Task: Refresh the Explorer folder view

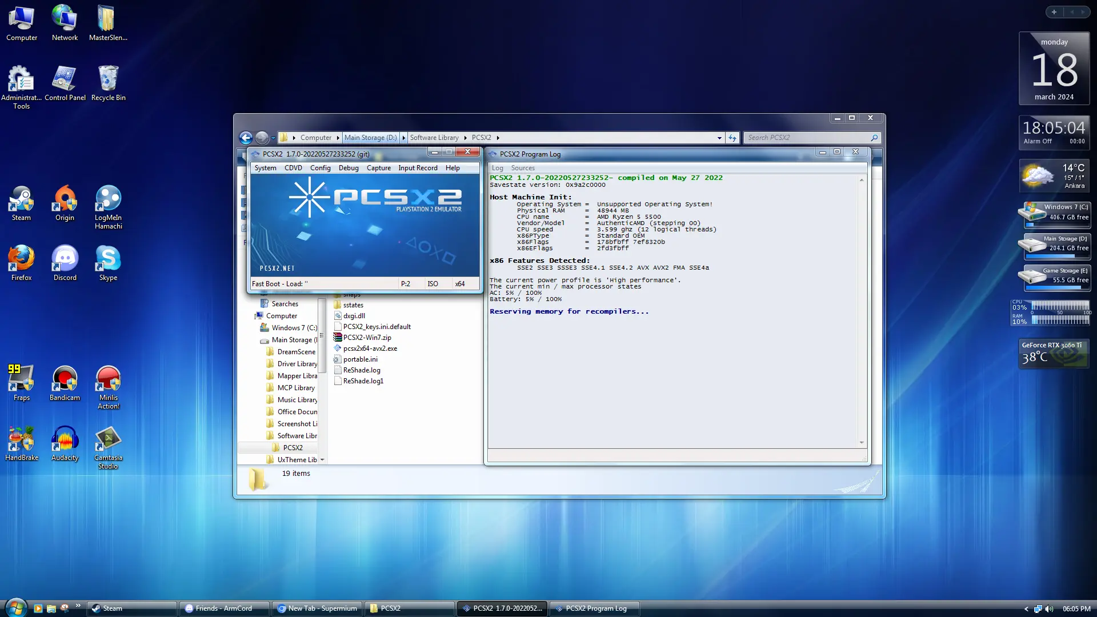Action: pyautogui.click(x=732, y=138)
